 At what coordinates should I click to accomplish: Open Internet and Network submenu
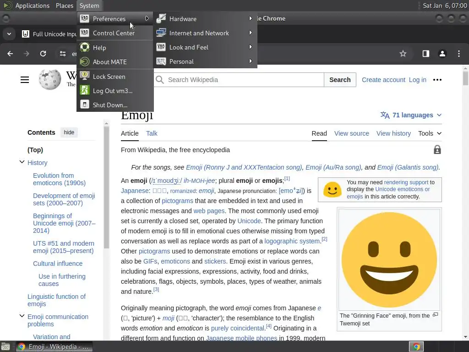point(205,33)
